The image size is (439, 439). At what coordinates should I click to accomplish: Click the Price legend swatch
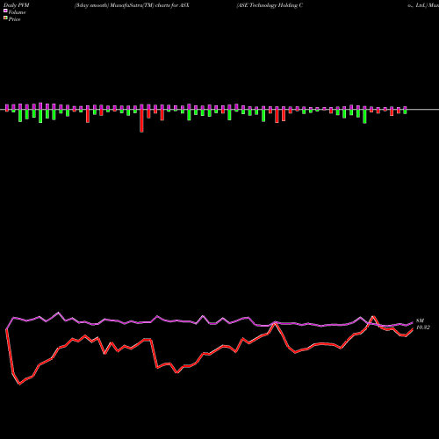point(5,18)
